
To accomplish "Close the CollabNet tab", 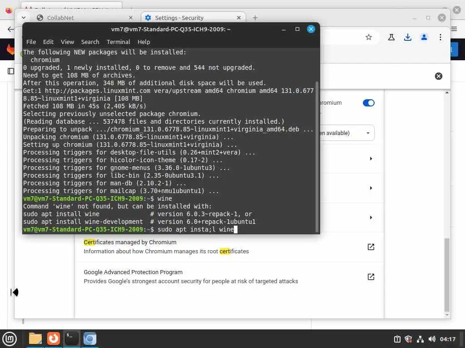I will pyautogui.click(x=130, y=18).
